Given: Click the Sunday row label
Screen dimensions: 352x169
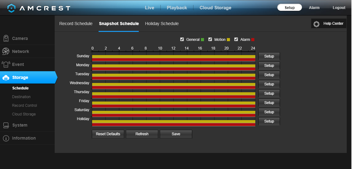Looking at the screenshot, I should [x=83, y=56].
